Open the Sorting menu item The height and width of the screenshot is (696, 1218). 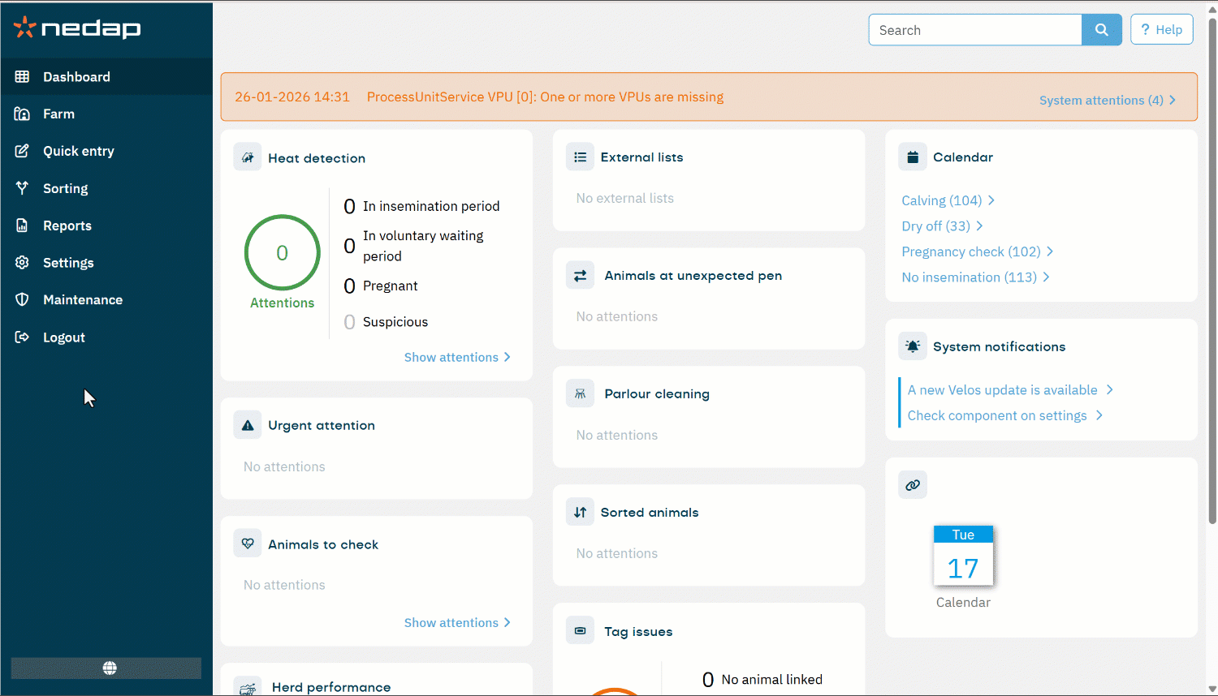coord(106,188)
